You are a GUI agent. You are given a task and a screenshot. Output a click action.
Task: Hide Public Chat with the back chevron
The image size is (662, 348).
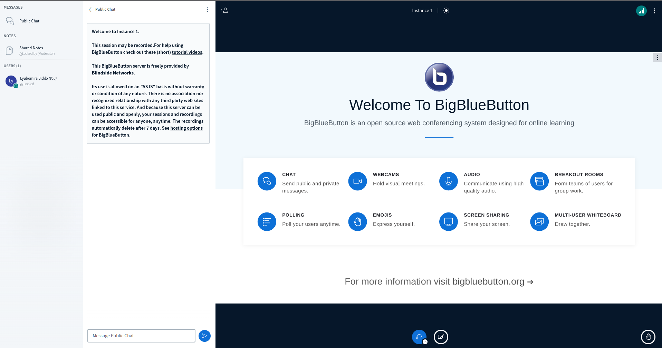90,10
